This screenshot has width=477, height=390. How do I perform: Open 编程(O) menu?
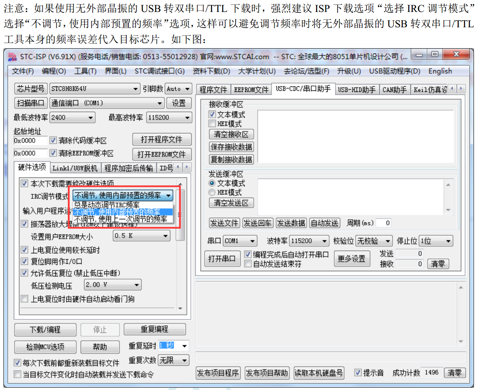tap(54, 71)
